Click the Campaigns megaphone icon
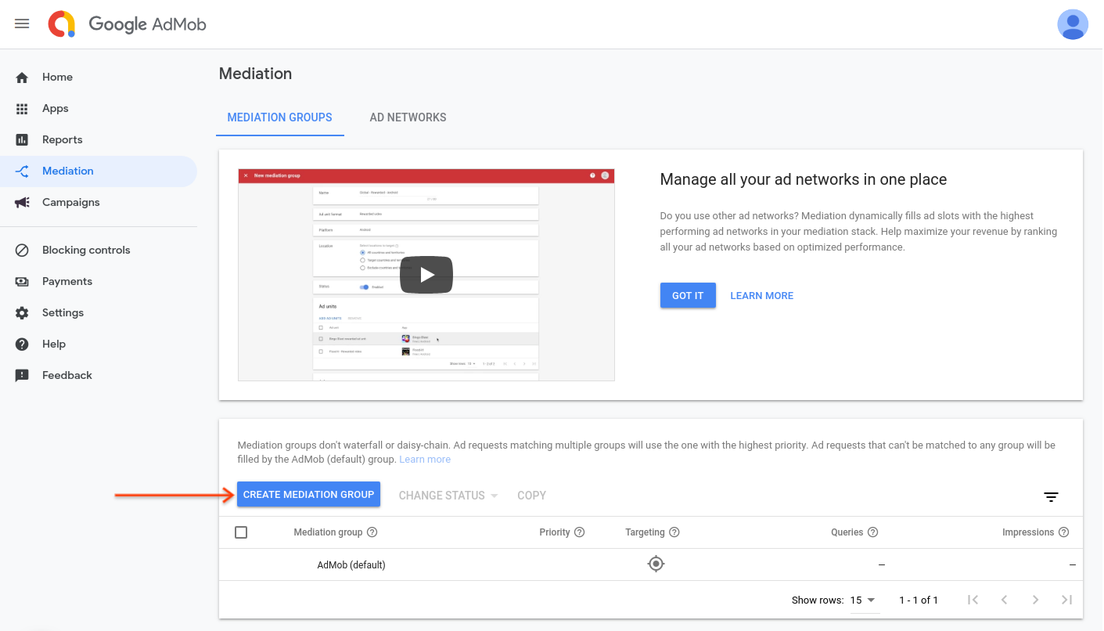The width and height of the screenshot is (1104, 631). tap(22, 203)
